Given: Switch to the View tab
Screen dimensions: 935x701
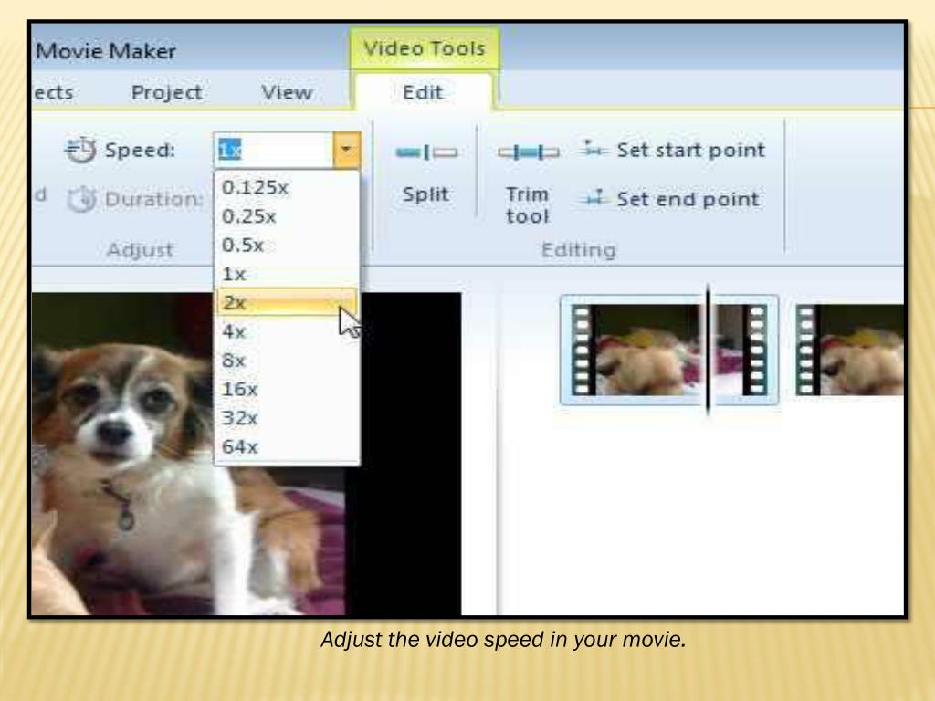Looking at the screenshot, I should coord(287,92).
